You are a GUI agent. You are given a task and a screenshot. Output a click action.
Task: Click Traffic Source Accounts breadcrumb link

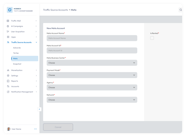(x=55, y=10)
